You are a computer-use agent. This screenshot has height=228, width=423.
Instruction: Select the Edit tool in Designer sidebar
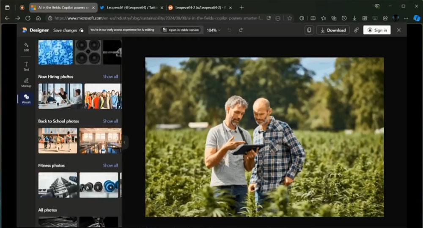pos(26,47)
